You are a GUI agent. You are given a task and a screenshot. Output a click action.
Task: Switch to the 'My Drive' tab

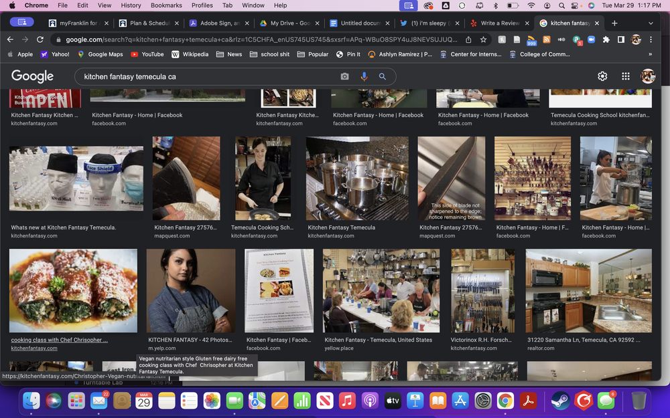pyautogui.click(x=285, y=23)
